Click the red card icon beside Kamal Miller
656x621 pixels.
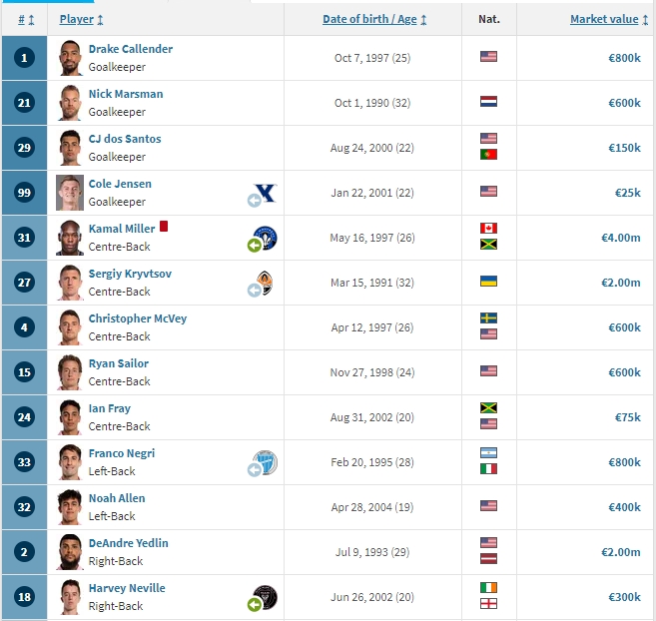click(x=164, y=227)
